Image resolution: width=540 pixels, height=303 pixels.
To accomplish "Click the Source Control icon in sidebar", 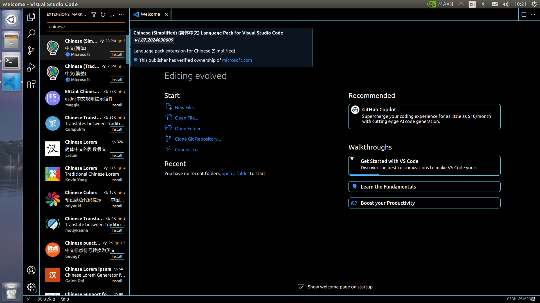I will [x=31, y=50].
